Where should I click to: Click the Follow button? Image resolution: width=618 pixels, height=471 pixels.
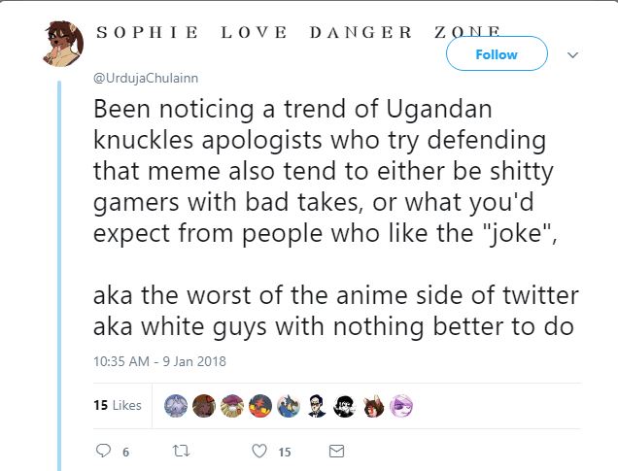coord(497,53)
